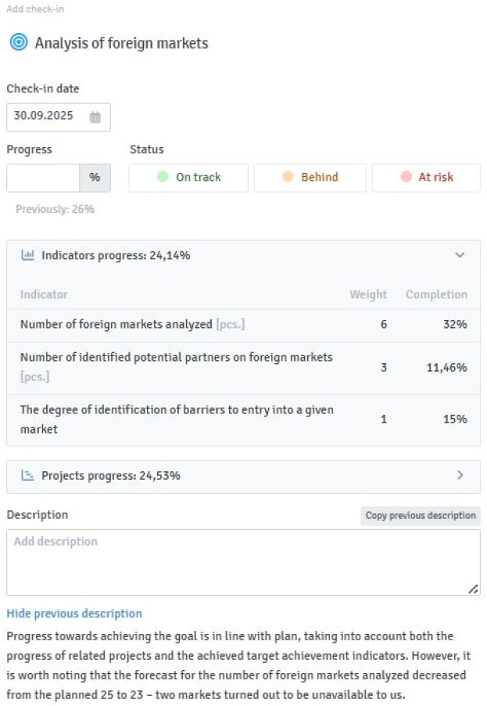
Task: Expand the Projects progress section
Action: point(460,475)
